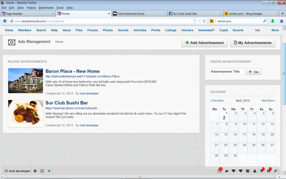Image resolution: width=286 pixels, height=179 pixels.
Task: Go to Firefox home page icon
Action: (x=282, y=21)
